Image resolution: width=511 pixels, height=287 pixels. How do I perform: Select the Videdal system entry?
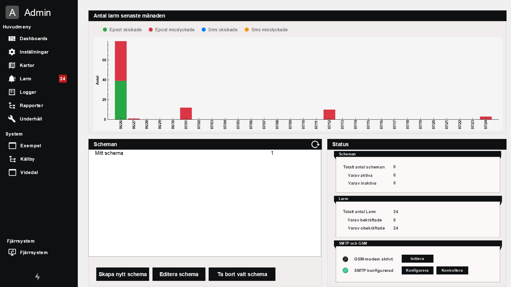pos(29,172)
